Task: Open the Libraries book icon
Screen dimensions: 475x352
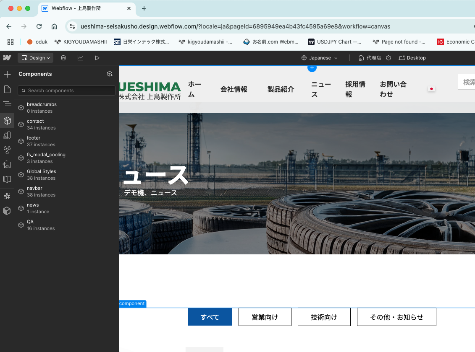Action: pos(7,179)
